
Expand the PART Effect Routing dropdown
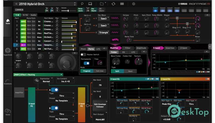[38, 74]
